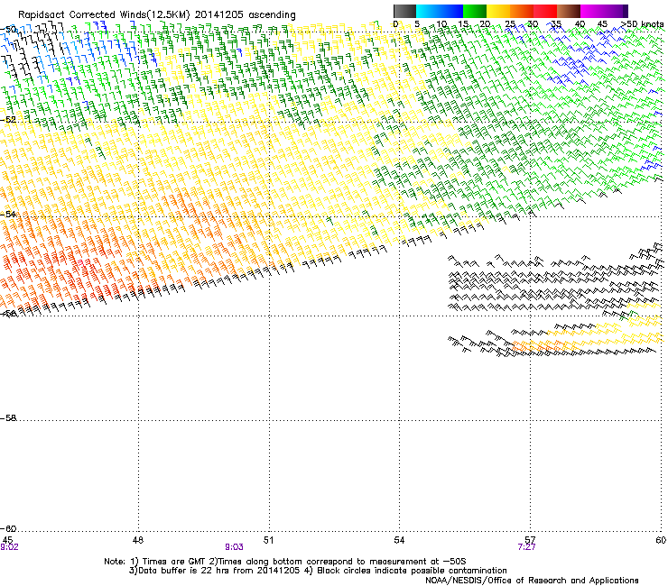
Task: Click the chart title 'Rapidsact Corrected Winds(12.5KM)'
Action: pyautogui.click(x=104, y=15)
